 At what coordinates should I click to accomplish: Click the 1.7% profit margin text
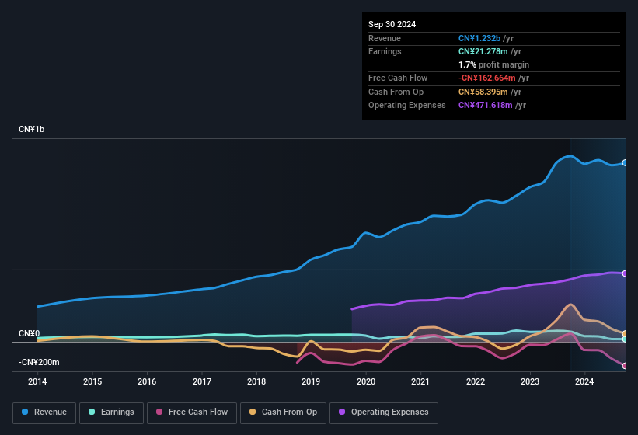(x=493, y=64)
